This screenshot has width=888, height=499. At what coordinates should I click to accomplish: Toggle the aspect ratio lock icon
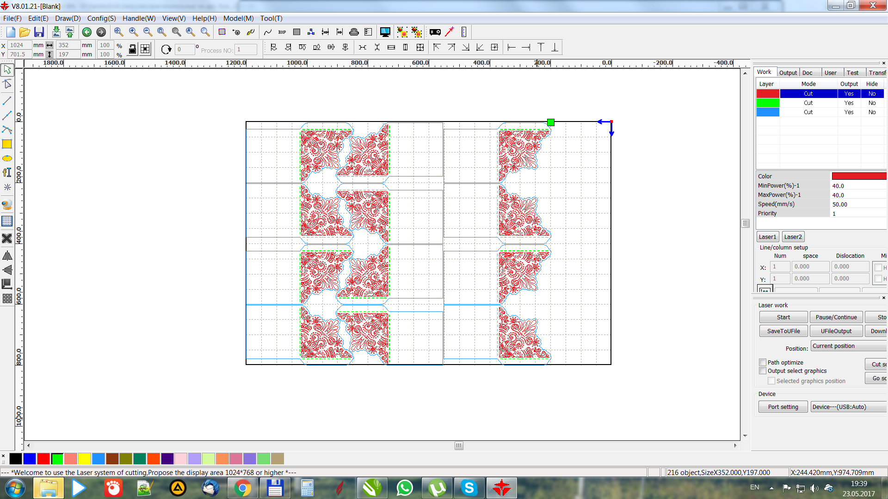pyautogui.click(x=132, y=49)
